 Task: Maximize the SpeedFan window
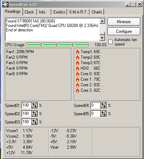(x=133, y=4)
